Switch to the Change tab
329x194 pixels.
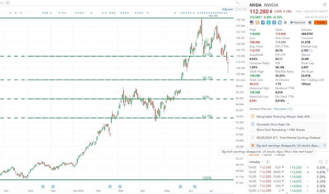click(x=280, y=155)
